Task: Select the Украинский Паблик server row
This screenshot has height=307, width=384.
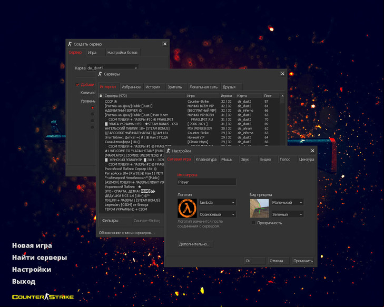Action: (x=132, y=187)
